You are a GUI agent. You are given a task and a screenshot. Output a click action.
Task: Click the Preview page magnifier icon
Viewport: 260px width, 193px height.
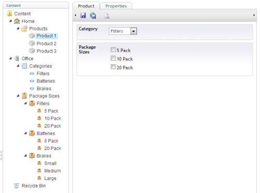click(107, 16)
